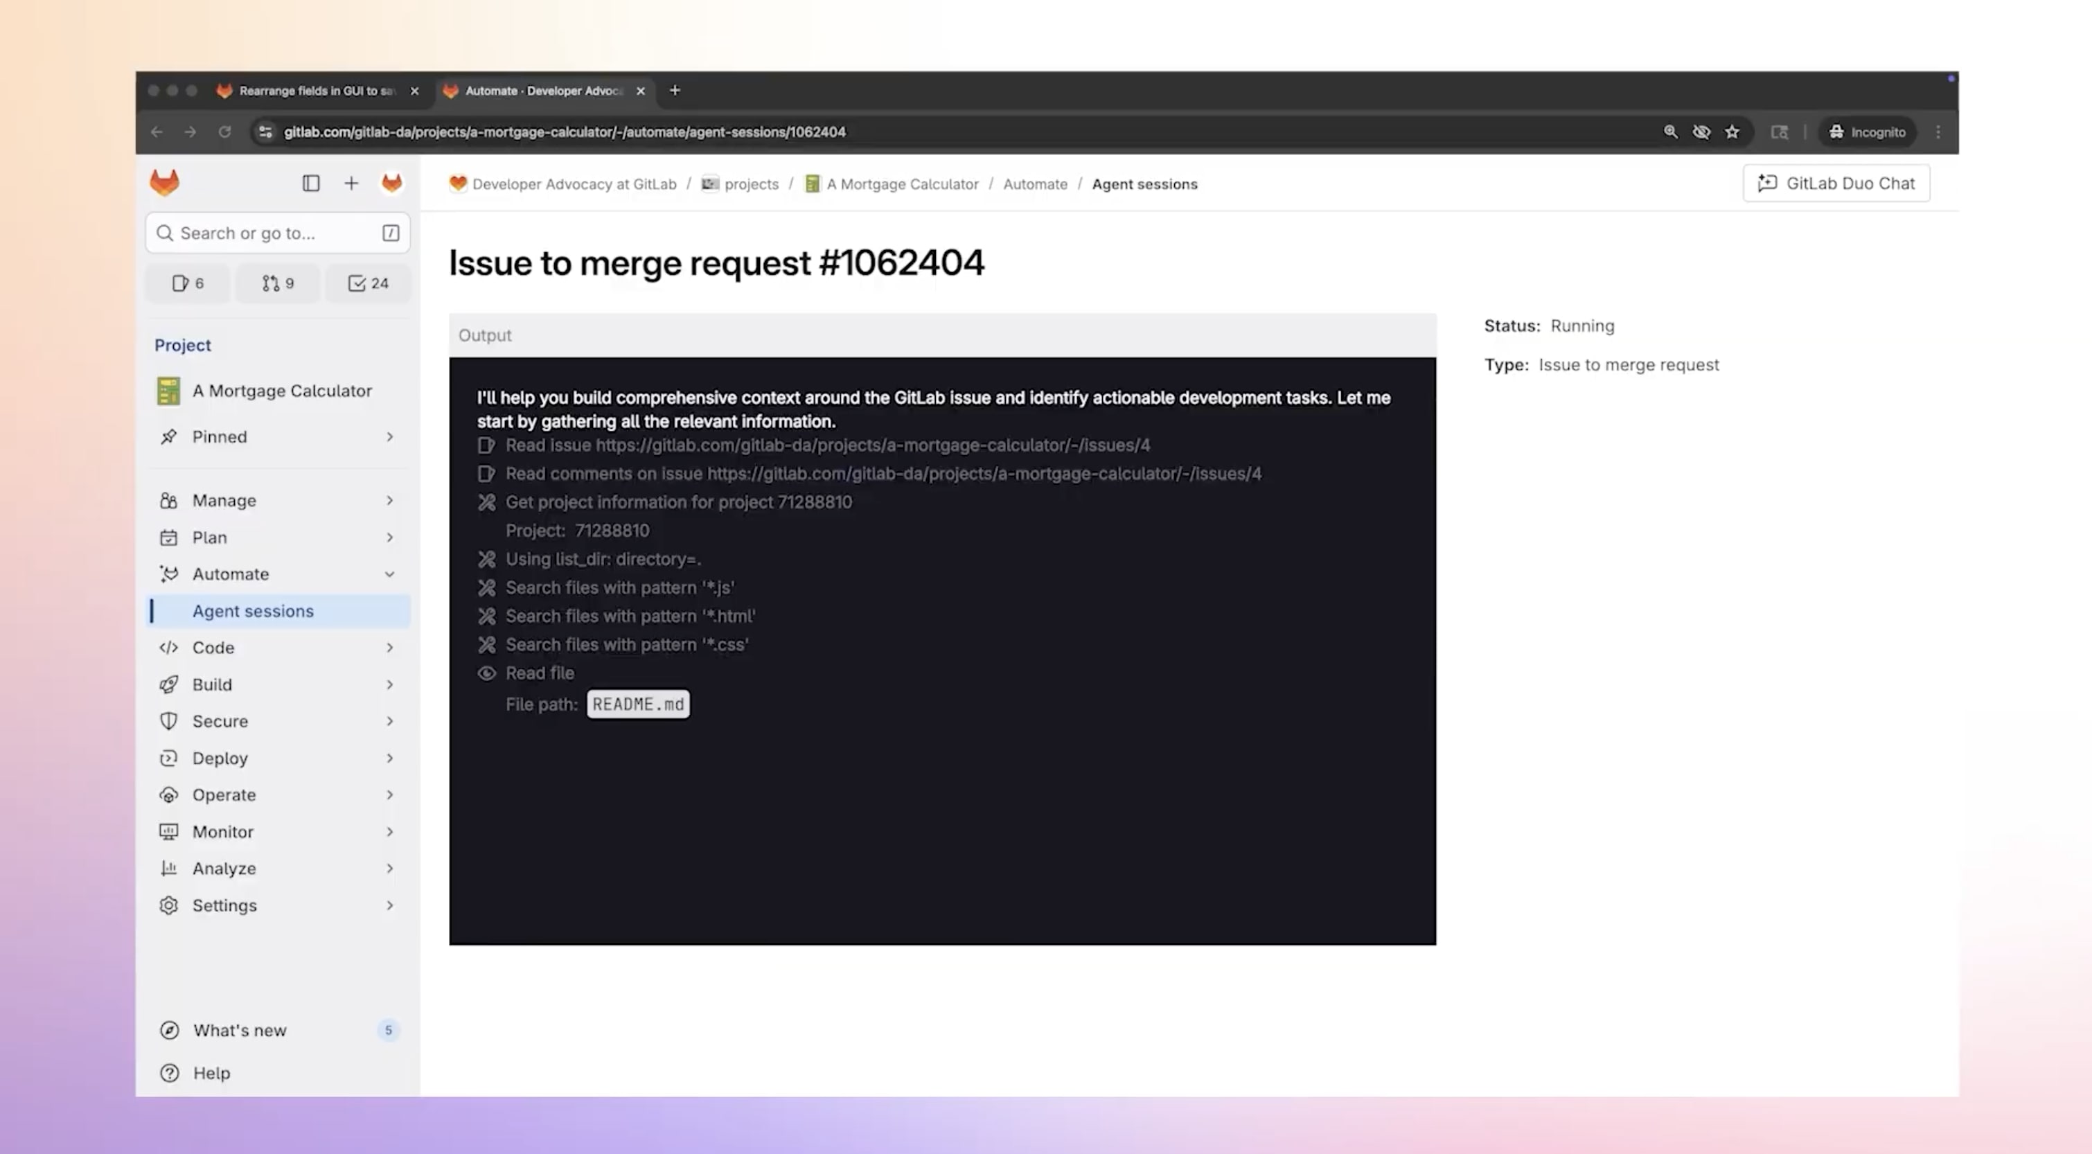Click the eye-slashed tracking protection icon
2092x1154 pixels.
pyautogui.click(x=1701, y=132)
